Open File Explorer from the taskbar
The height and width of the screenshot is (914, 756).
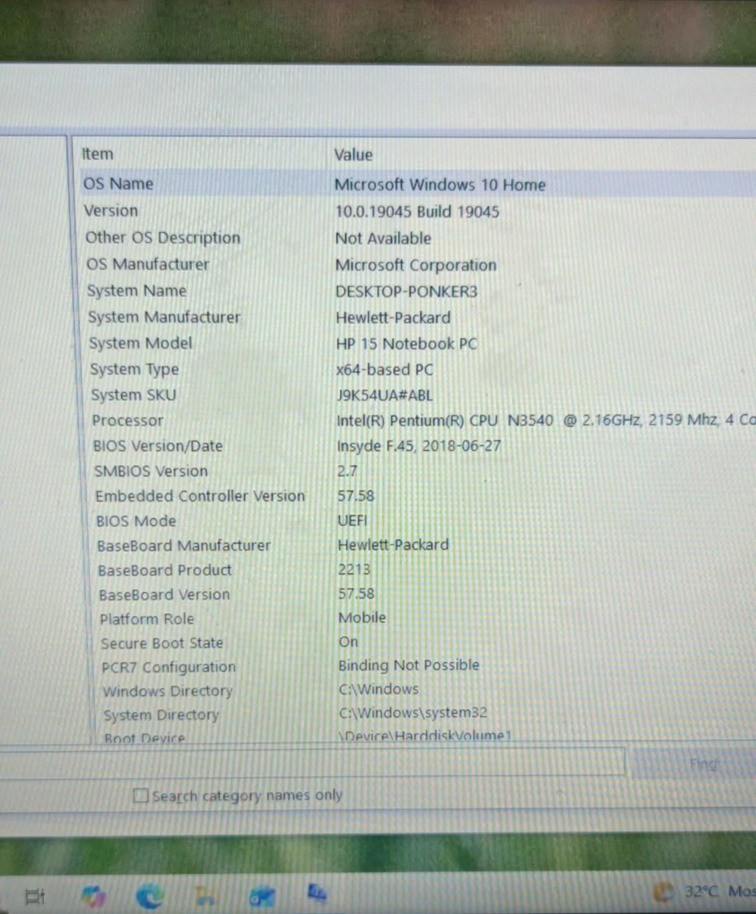205,896
